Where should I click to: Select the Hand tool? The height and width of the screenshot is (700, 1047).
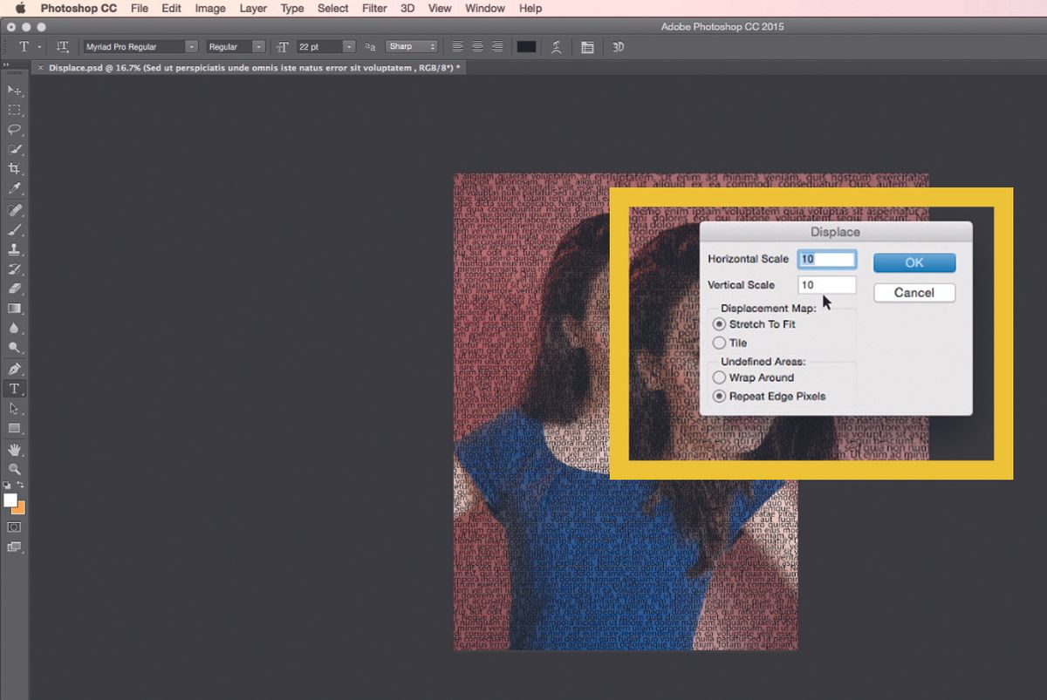(x=14, y=450)
